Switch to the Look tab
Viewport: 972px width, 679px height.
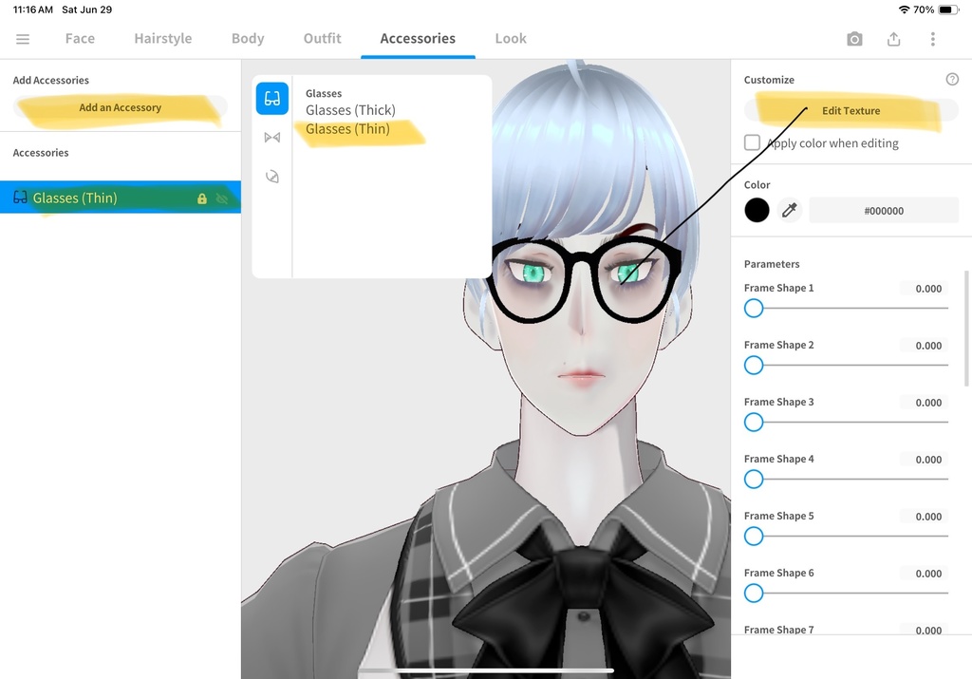click(511, 38)
